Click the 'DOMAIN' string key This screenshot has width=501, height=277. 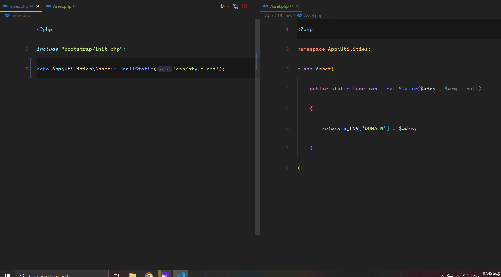coord(374,128)
